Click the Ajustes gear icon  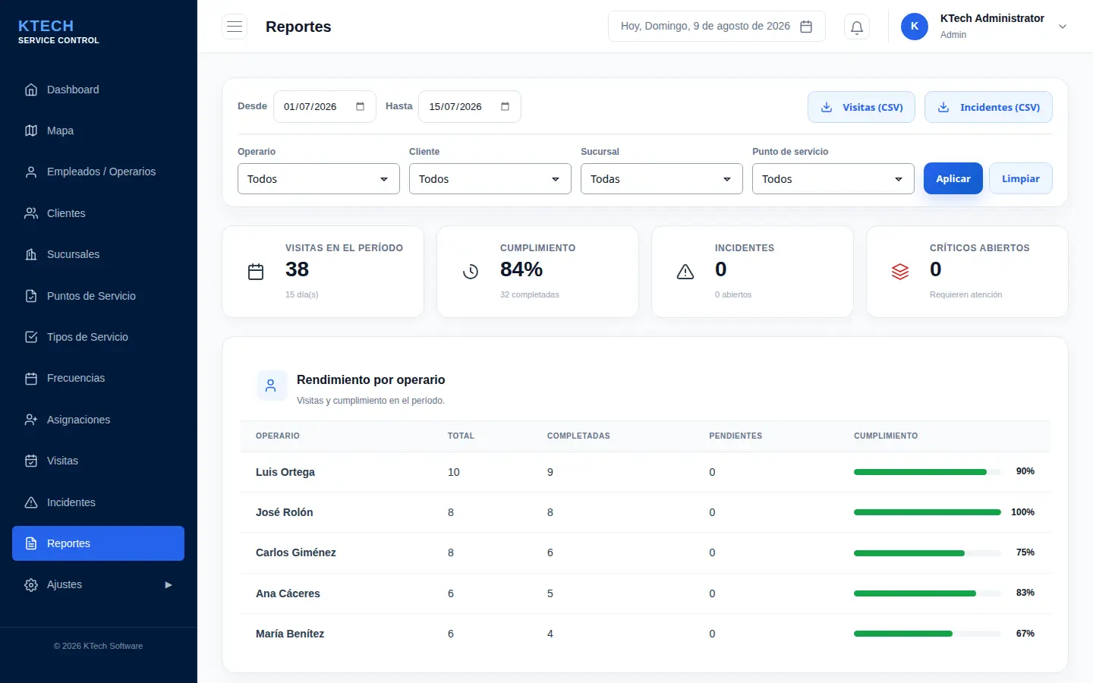coord(31,585)
